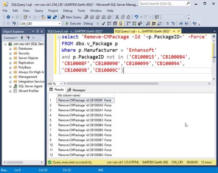This screenshot has width=218, height=173.
Task: Toggle the INS insert mode indicator
Action: point(101,170)
